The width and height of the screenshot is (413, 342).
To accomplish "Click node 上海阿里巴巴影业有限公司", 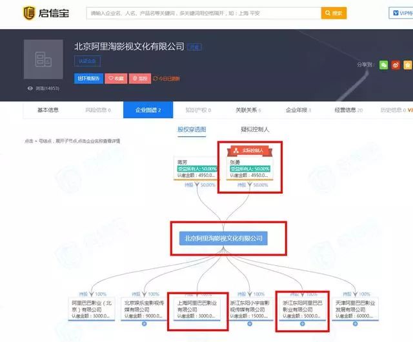I will pos(197,309).
